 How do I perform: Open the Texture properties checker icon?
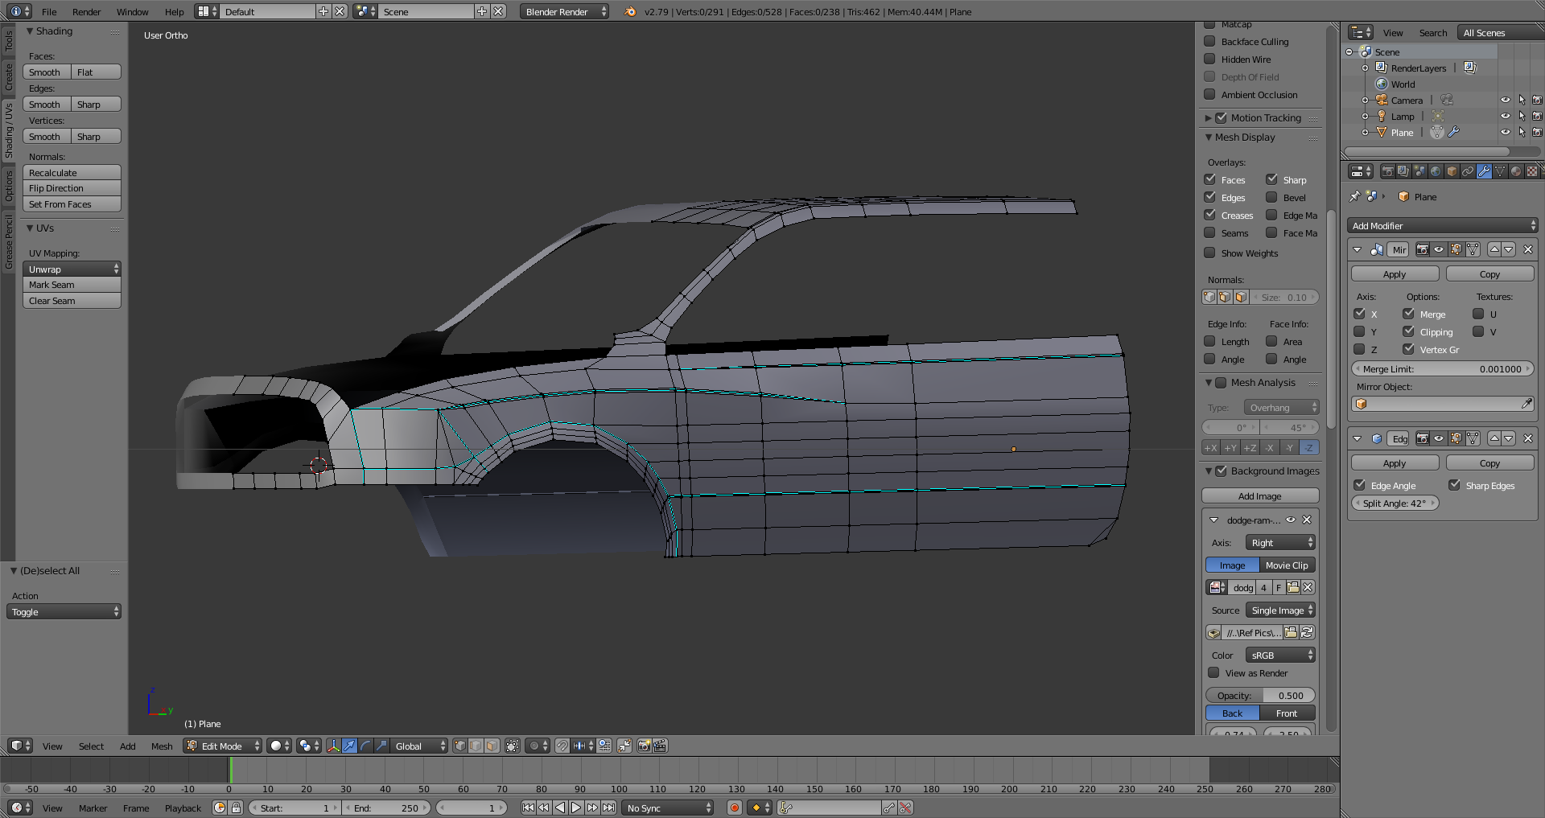point(1532,171)
